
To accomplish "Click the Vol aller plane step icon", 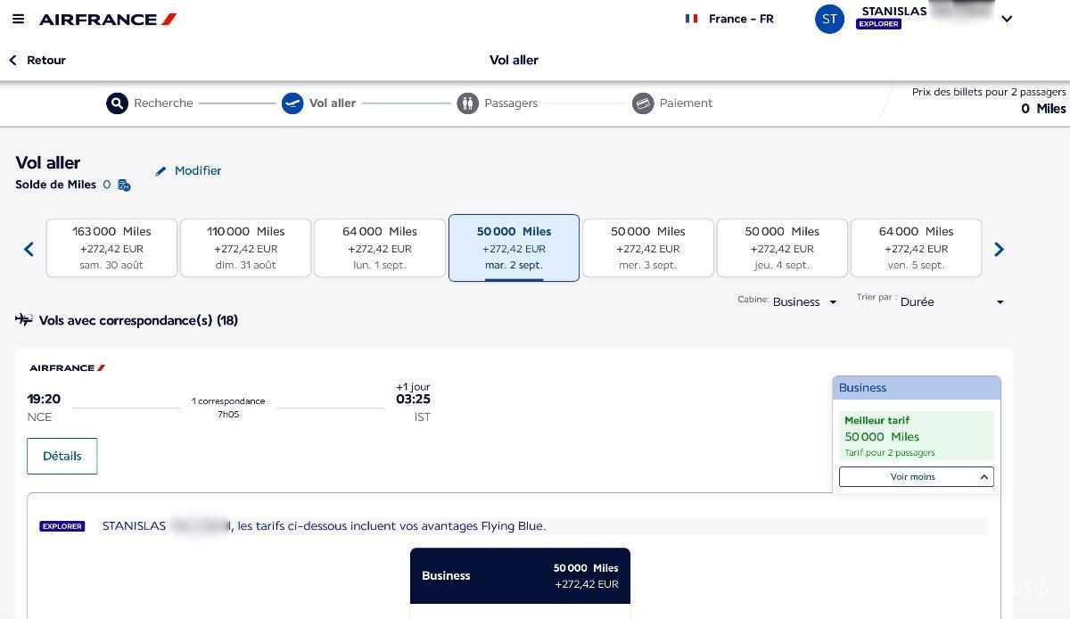I will coord(292,103).
